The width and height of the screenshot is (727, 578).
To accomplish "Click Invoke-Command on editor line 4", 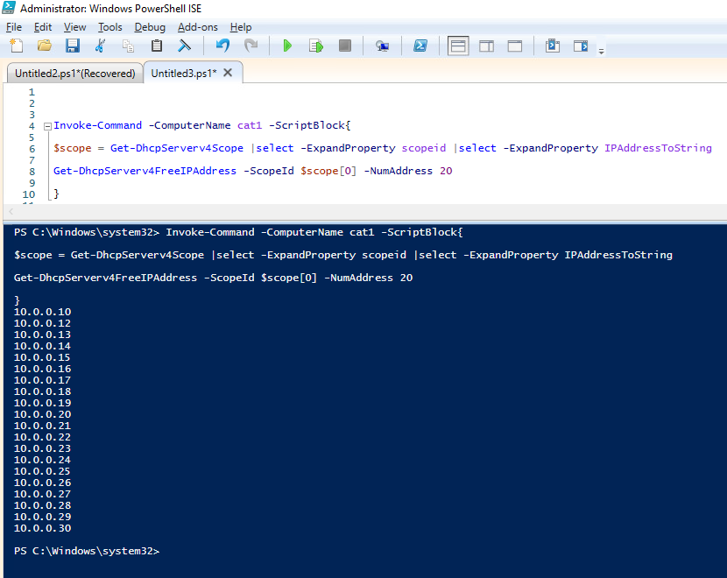I will pyautogui.click(x=97, y=125).
